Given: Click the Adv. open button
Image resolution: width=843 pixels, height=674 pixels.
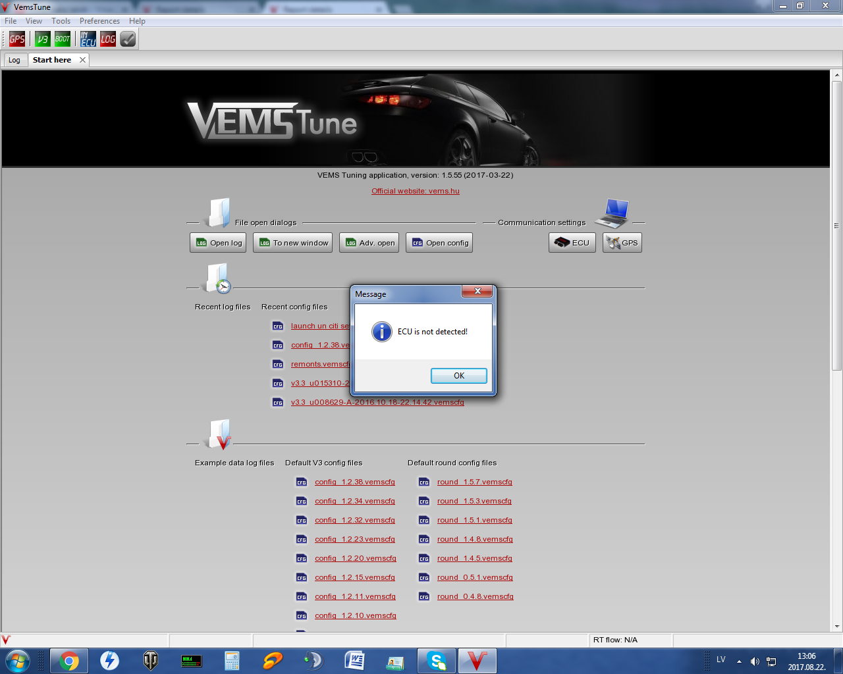Looking at the screenshot, I should 369,243.
